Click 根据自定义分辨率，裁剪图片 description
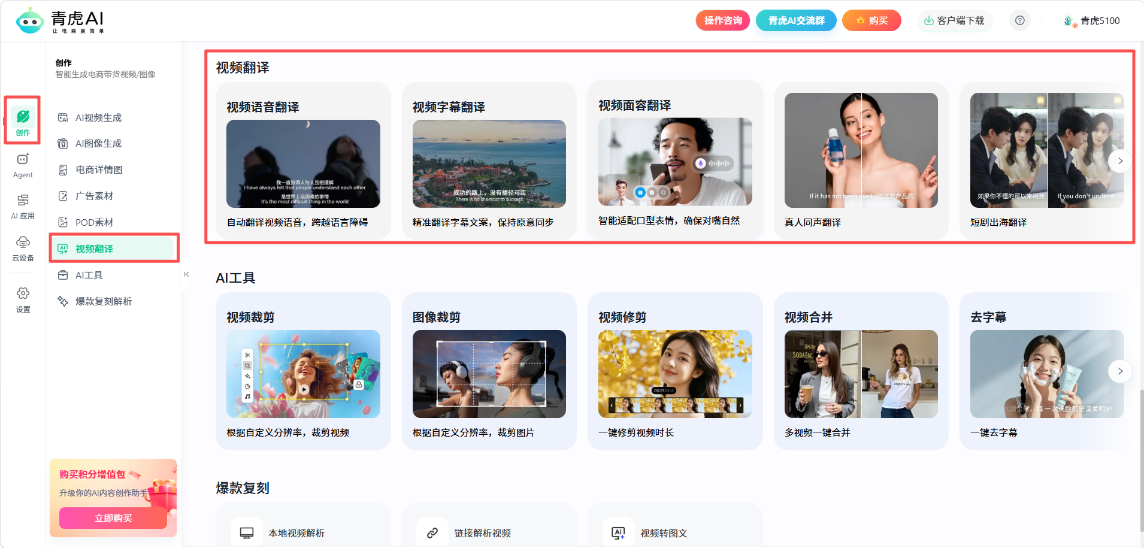1144x548 pixels. [x=473, y=432]
